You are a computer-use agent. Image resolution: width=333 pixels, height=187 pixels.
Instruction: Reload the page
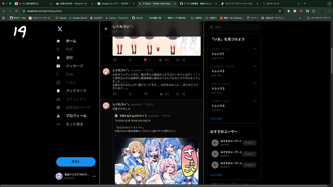click(16, 11)
